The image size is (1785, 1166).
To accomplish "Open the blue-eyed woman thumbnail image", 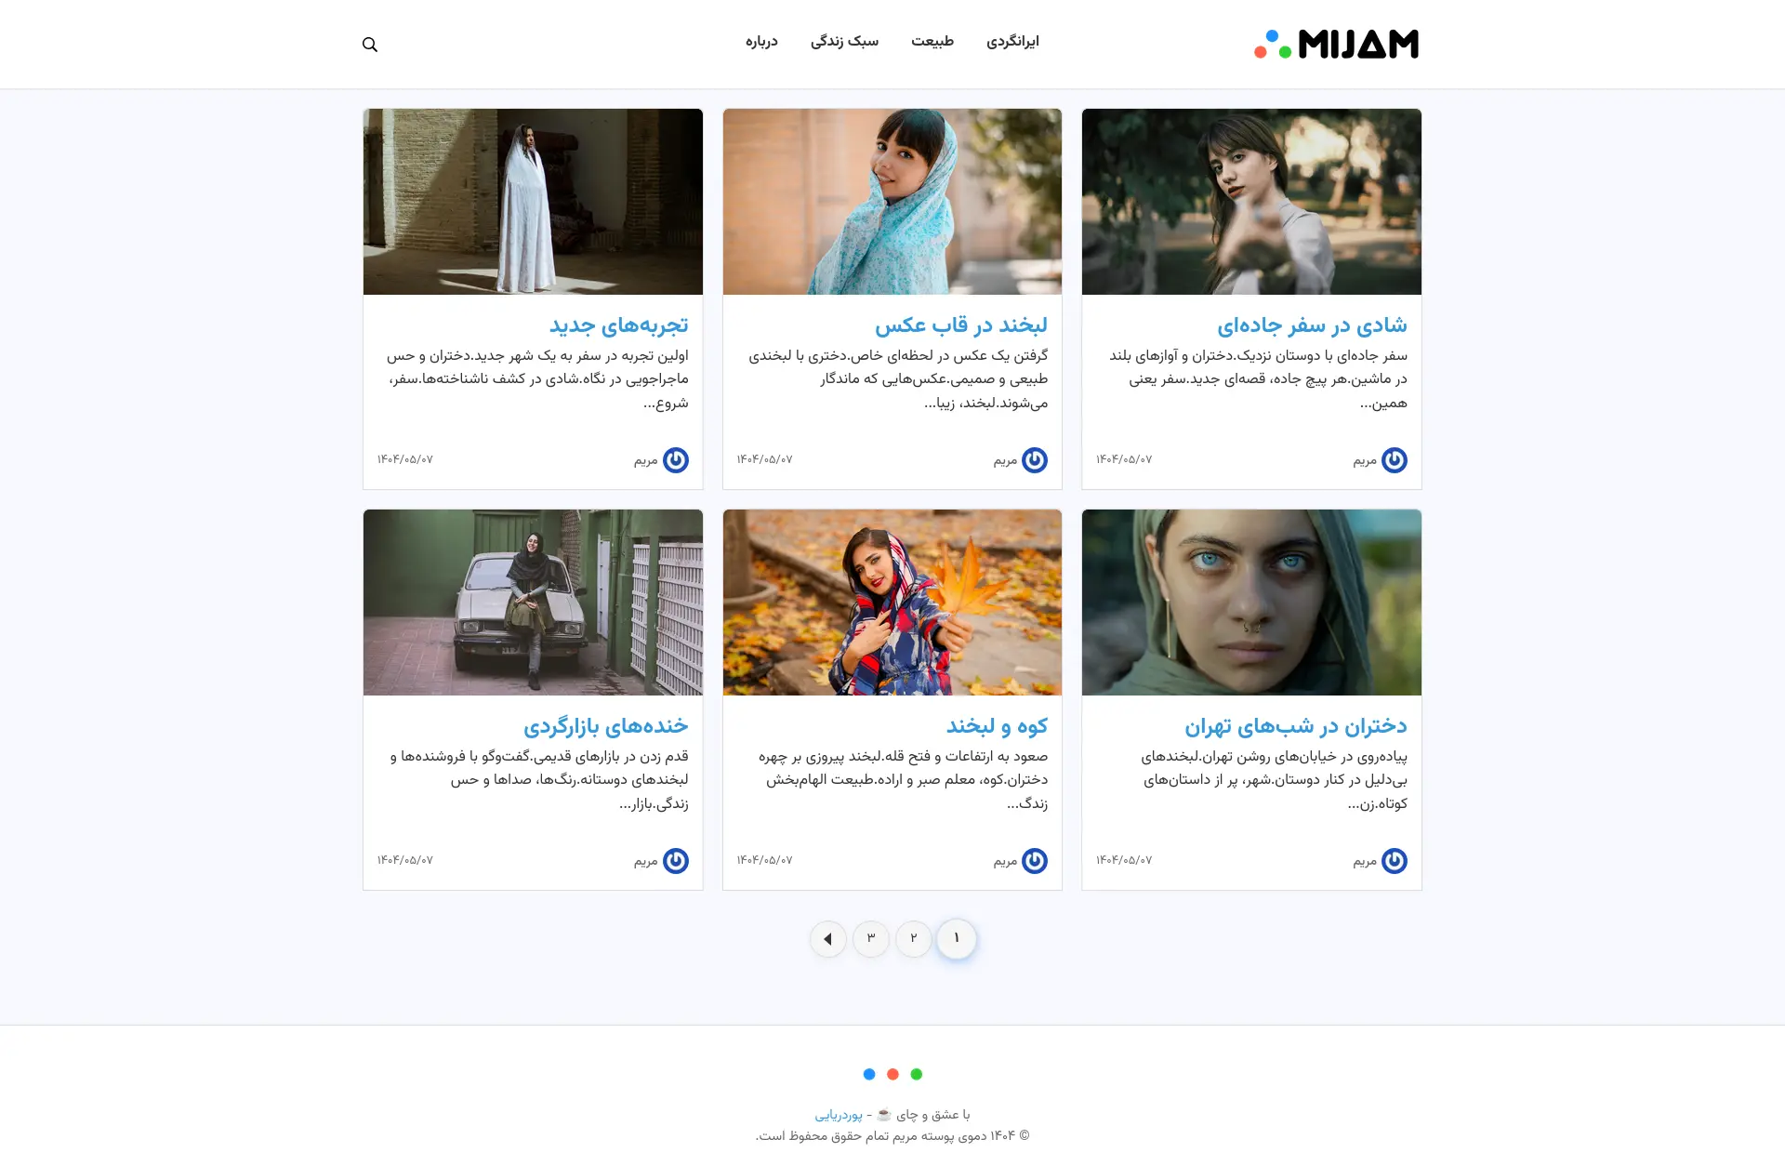I will coord(1251,603).
